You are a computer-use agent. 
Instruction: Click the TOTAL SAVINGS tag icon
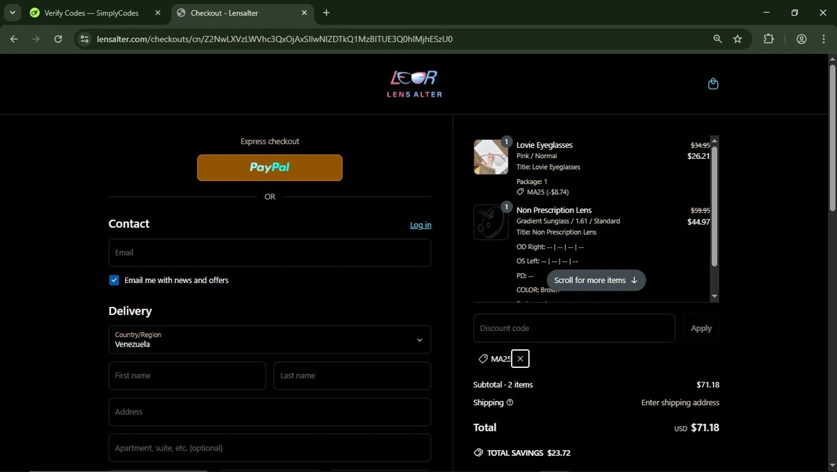pyautogui.click(x=478, y=452)
